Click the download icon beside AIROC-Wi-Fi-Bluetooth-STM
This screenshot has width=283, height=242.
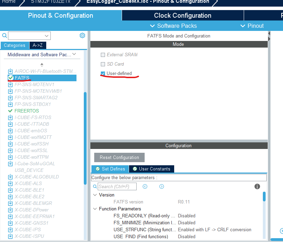[x=10, y=71]
